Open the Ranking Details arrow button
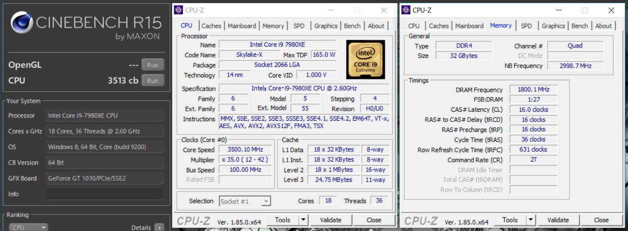 (x=159, y=227)
